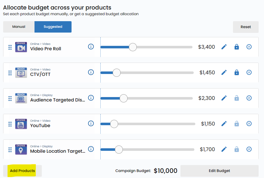Open the Edit Budget button
Viewport: 264px width, 178px height.
click(x=219, y=171)
